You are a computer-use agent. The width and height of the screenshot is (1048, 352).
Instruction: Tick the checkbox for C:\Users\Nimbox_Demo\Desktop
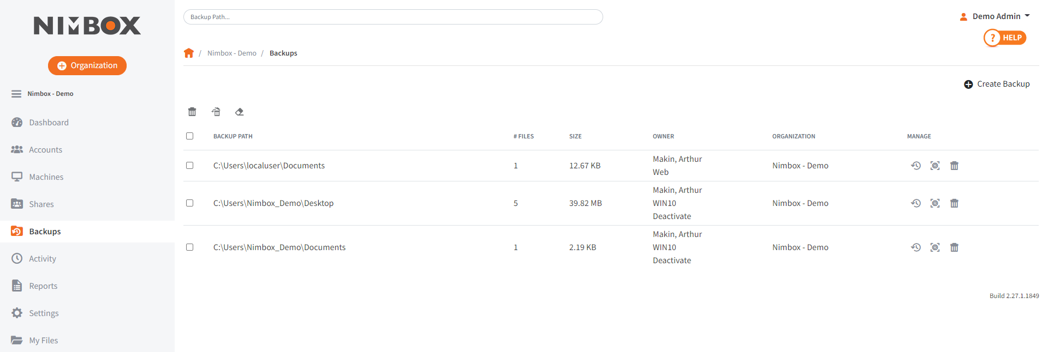190,203
